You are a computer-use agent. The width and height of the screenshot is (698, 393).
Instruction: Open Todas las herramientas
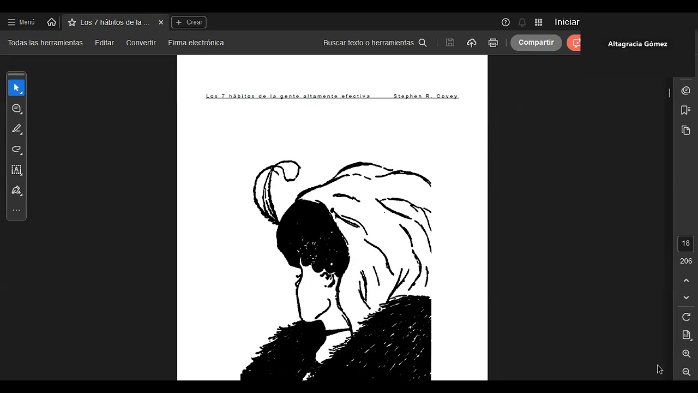tap(45, 43)
